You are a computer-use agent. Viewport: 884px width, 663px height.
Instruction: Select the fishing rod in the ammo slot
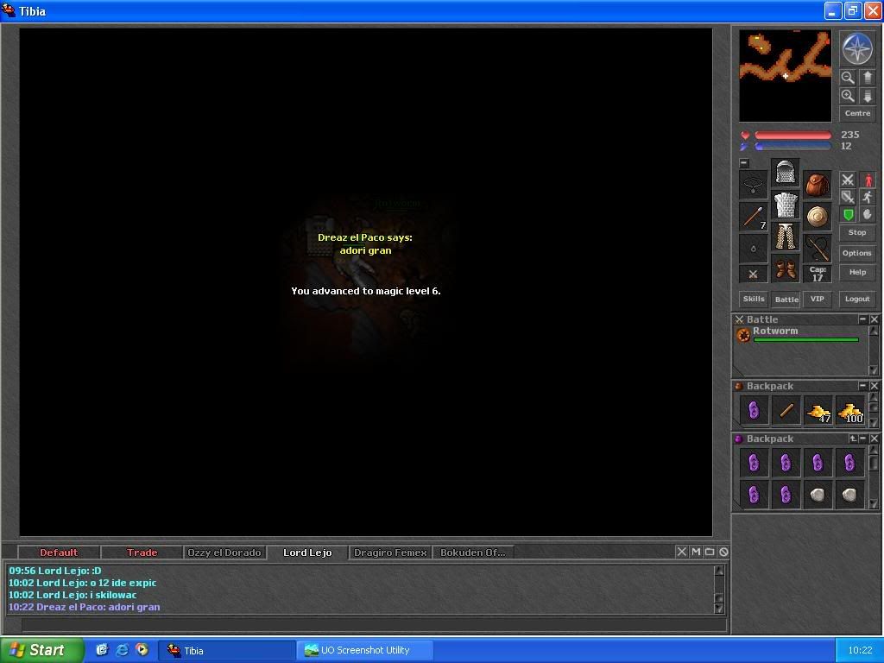pos(818,249)
